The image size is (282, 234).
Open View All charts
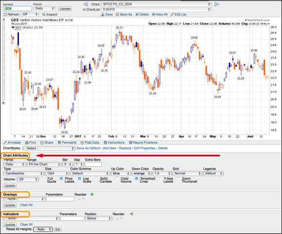[159, 15]
